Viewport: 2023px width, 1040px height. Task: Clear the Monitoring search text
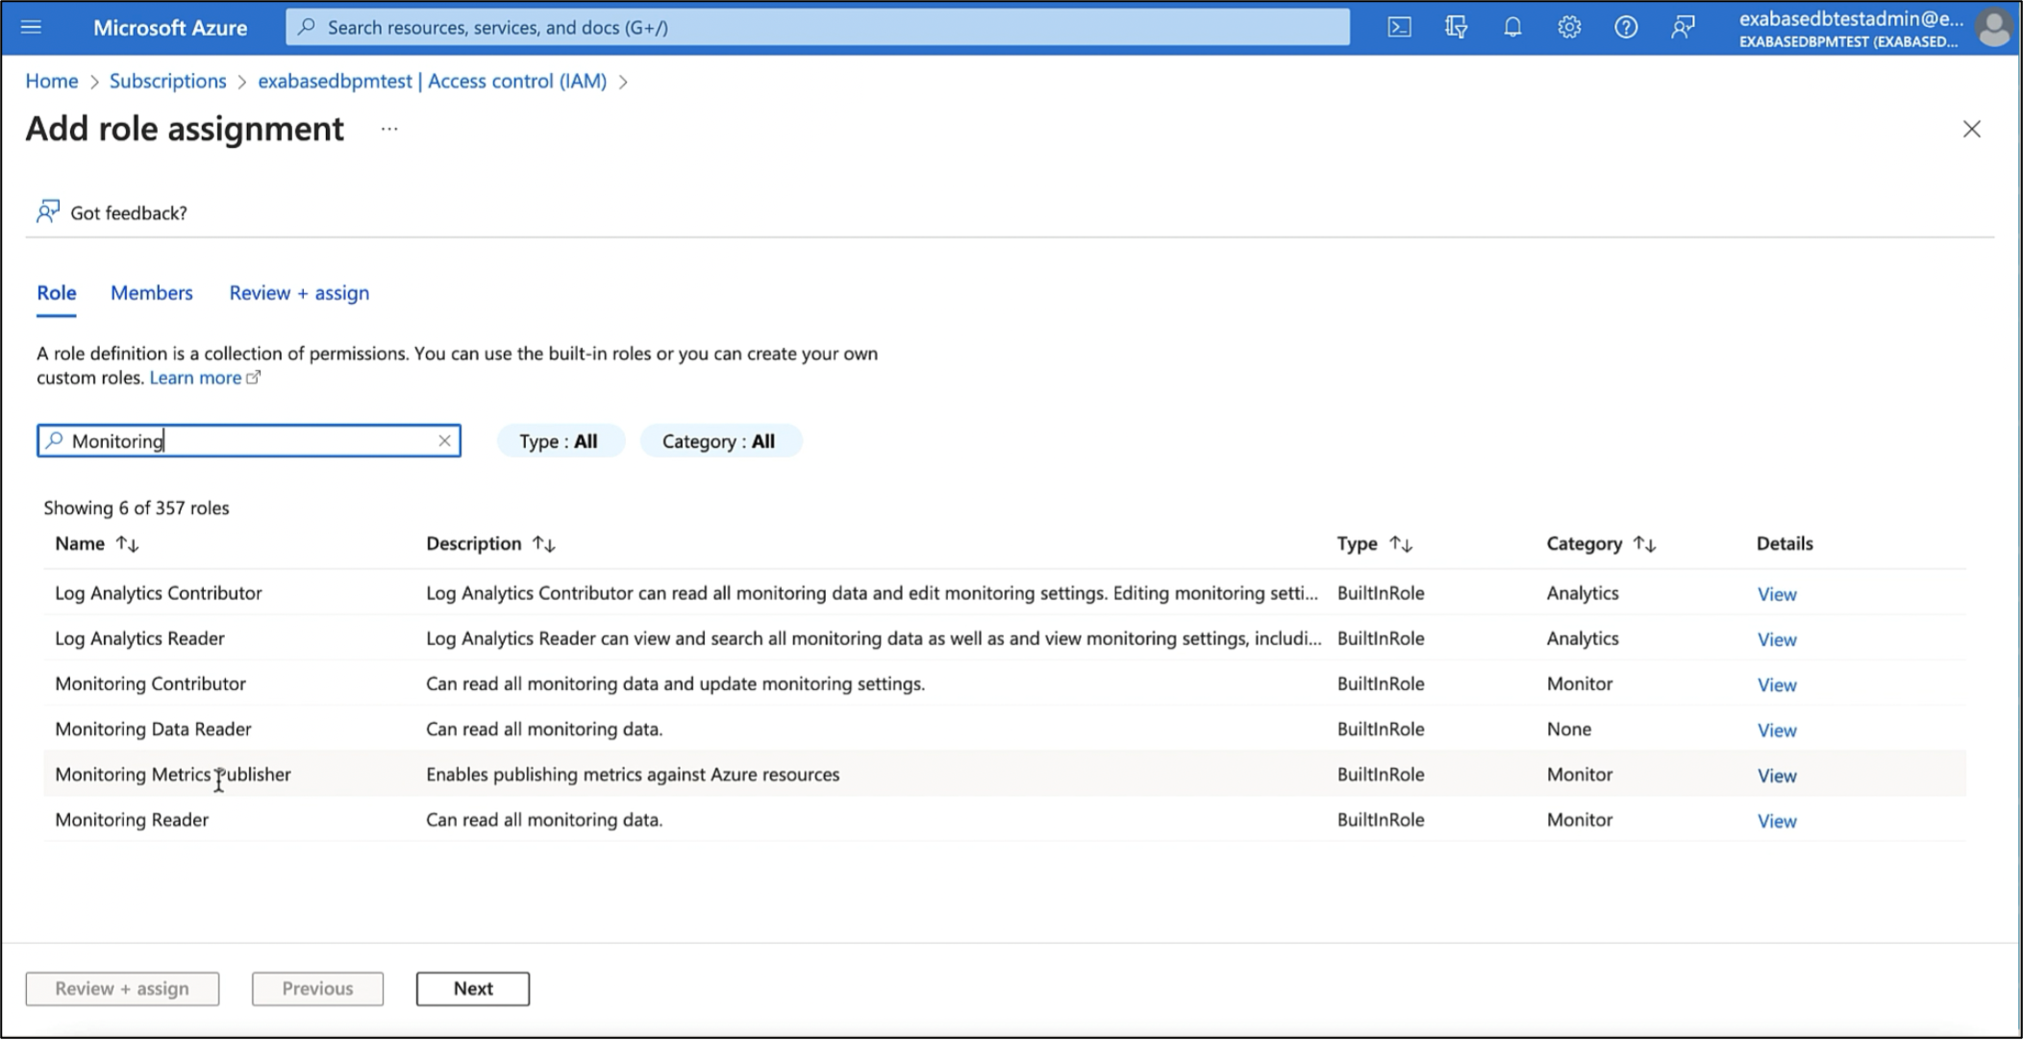445,440
